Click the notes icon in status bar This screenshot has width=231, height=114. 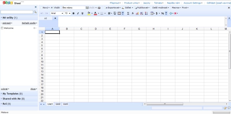click(225, 108)
